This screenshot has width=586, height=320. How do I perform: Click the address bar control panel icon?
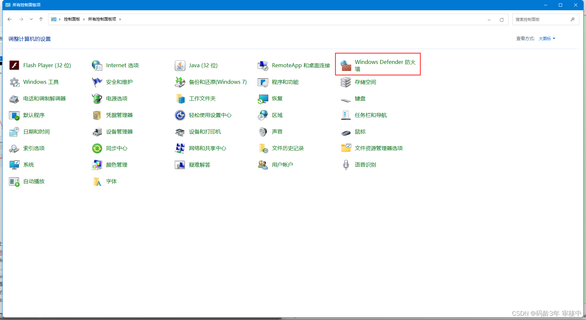click(x=54, y=19)
